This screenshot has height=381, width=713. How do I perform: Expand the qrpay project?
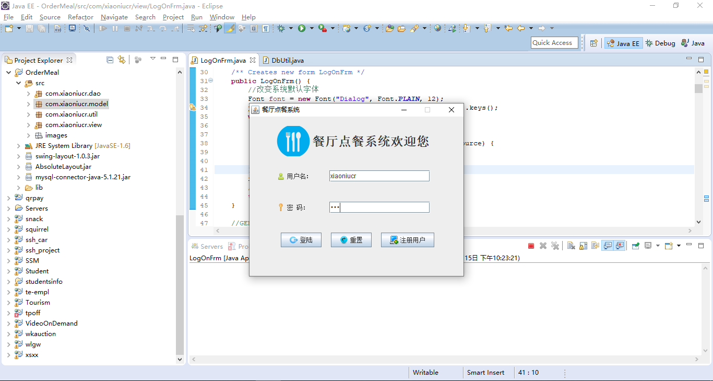coord(8,198)
